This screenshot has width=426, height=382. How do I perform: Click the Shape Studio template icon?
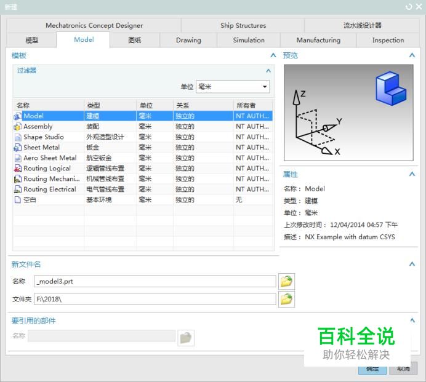tap(17, 137)
